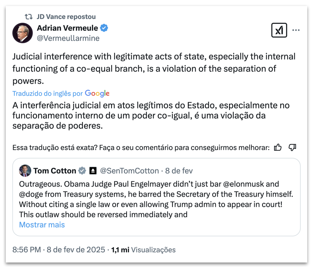Click the Grok xAI icon
The width and height of the screenshot is (313, 269).
coord(279,30)
